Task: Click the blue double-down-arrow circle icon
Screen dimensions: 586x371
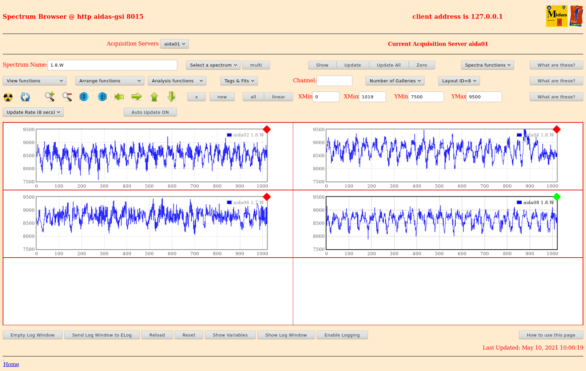Action: (x=84, y=97)
